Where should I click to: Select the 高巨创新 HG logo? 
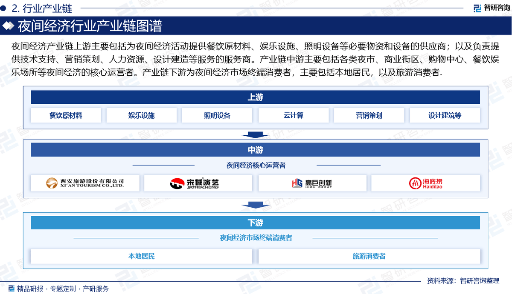(312, 183)
